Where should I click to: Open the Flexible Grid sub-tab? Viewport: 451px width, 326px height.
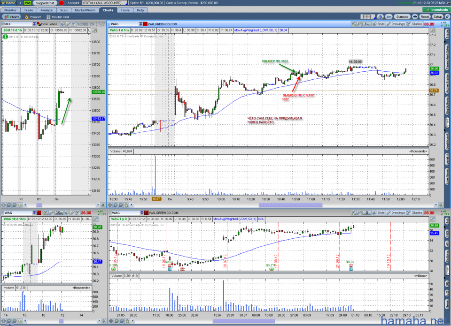point(57,17)
